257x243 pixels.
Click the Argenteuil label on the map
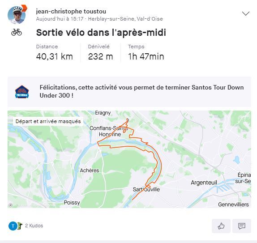pyautogui.click(x=204, y=183)
